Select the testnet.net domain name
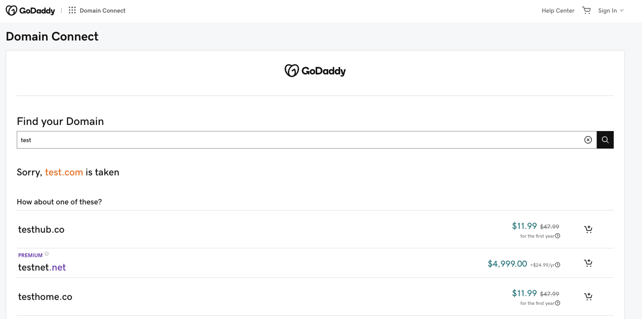Screen dimensions: 642x319 coord(42,266)
